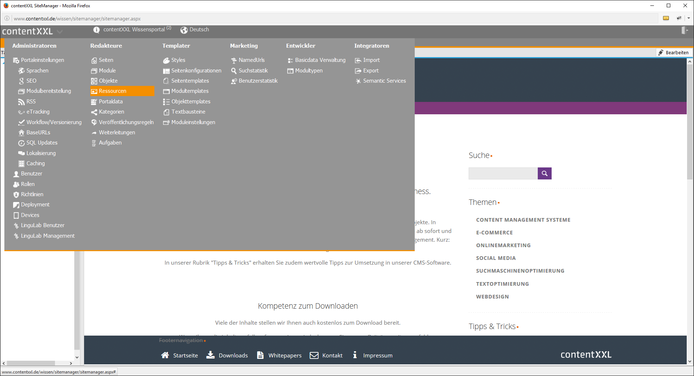This screenshot has width=694, height=376.
Task: Open the Whitepapers footer link
Action: (x=285, y=355)
